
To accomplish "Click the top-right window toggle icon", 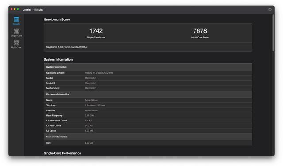I will pos(270,9).
